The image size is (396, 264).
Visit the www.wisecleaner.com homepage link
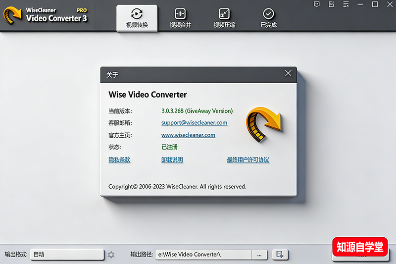click(188, 135)
